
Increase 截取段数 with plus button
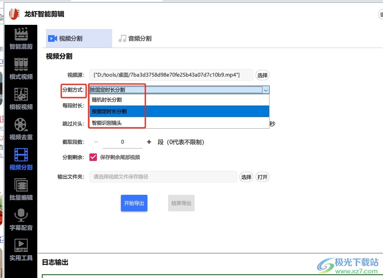pos(149,142)
